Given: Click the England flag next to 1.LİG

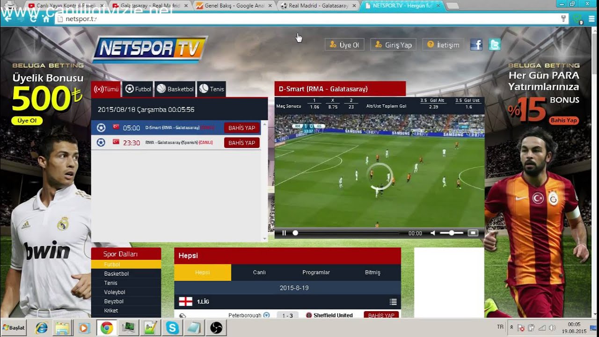Looking at the screenshot, I should pos(186,302).
